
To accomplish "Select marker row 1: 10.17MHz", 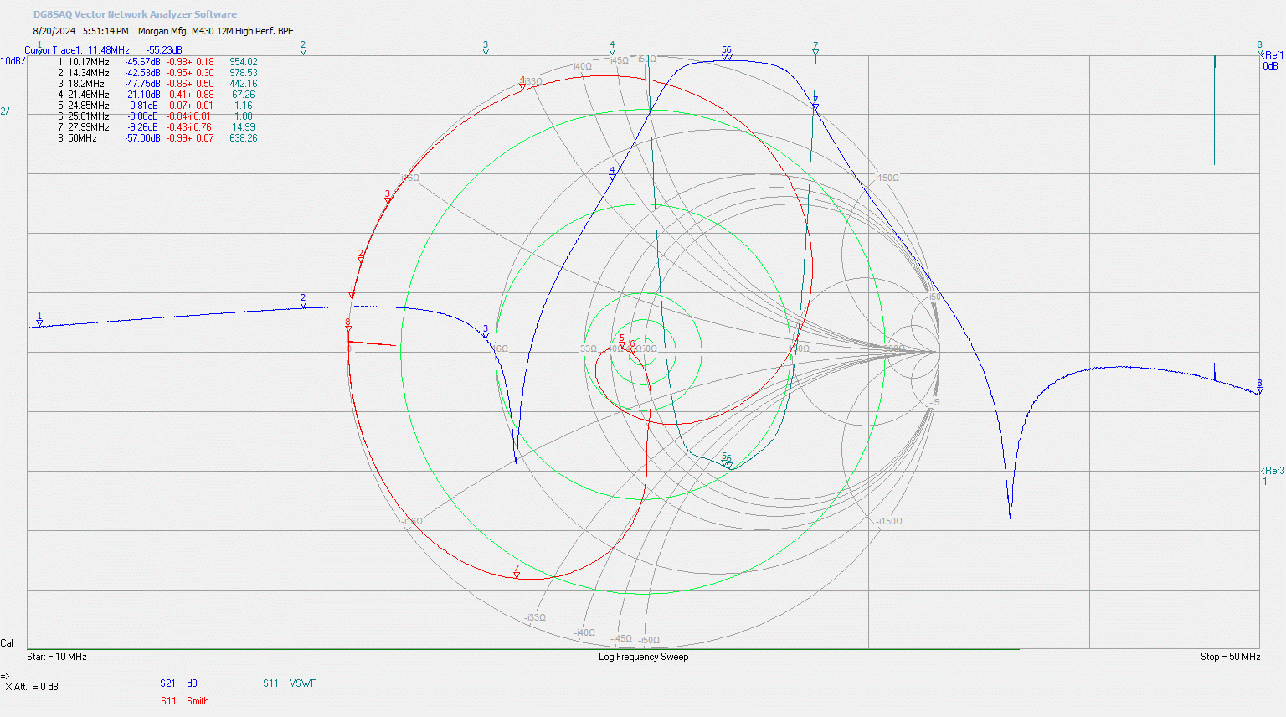I will tap(157, 62).
